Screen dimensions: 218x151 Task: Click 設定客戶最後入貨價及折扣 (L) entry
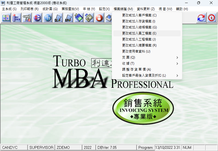(147, 75)
